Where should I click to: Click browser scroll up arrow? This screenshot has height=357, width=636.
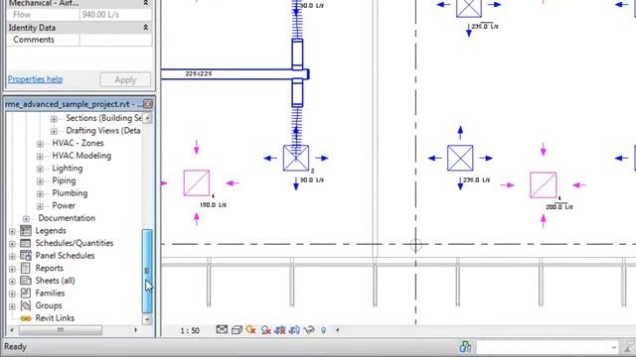147,118
